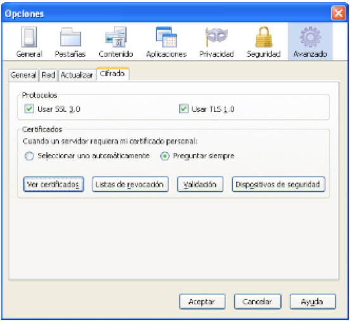Screen dimensions: 350x321
Task: Toggle the Usar TLS 1.0 checkbox
Action: click(184, 109)
